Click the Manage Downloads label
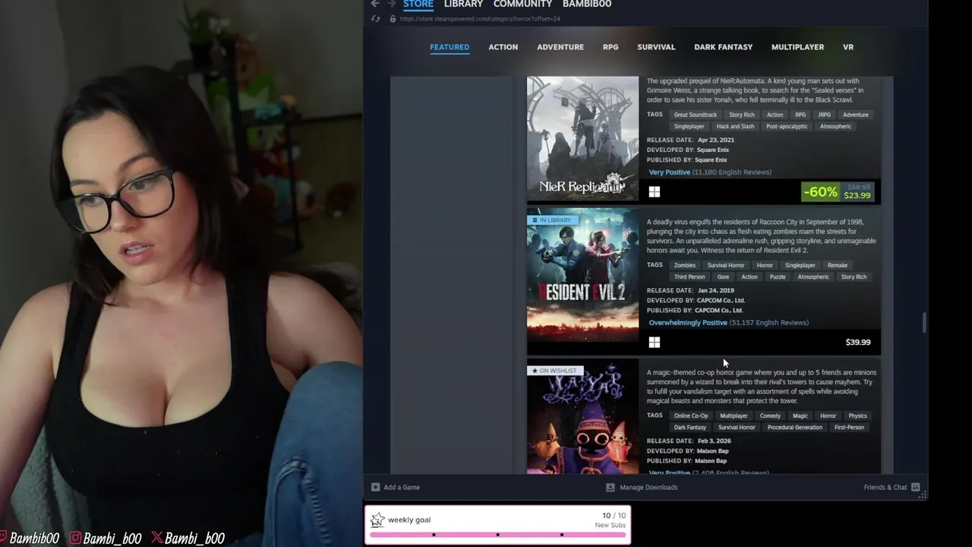 [649, 487]
